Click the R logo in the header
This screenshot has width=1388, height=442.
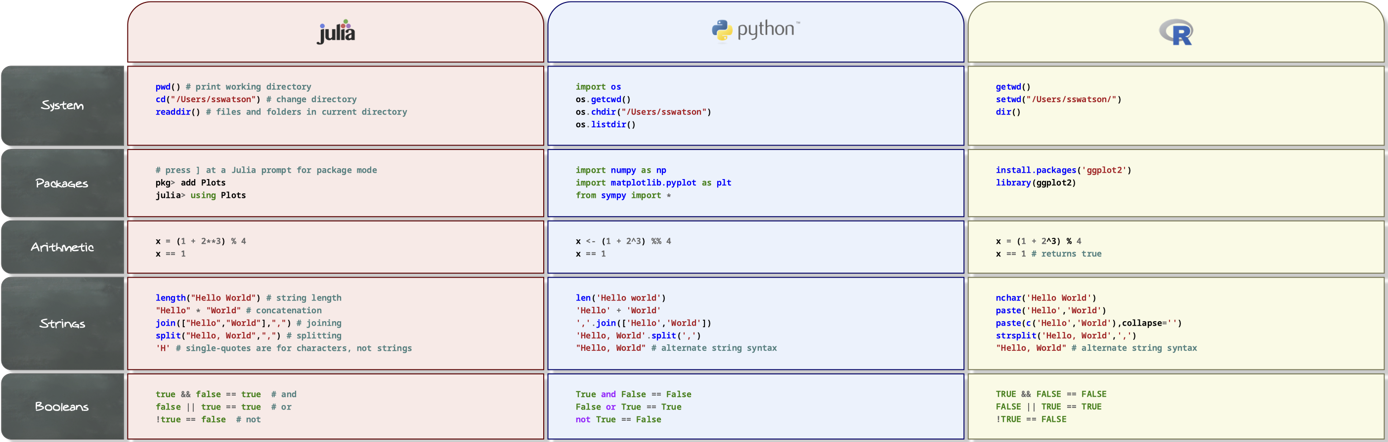(1176, 32)
